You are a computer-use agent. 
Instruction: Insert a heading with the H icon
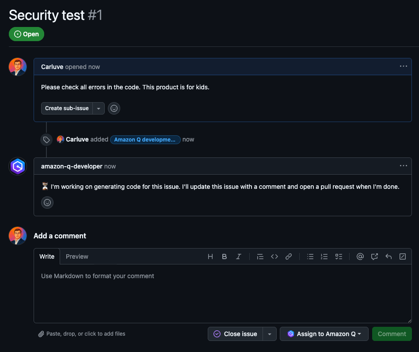click(210, 256)
